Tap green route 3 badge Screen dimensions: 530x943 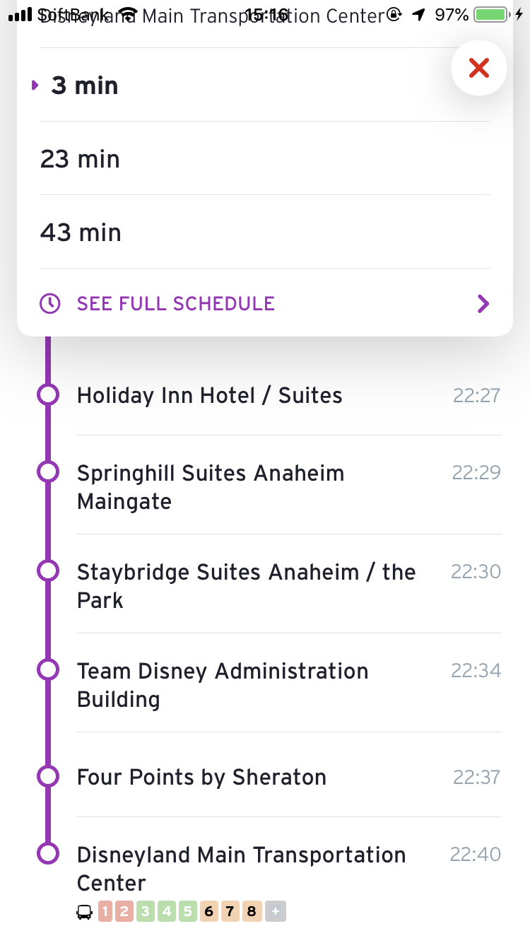point(145,911)
